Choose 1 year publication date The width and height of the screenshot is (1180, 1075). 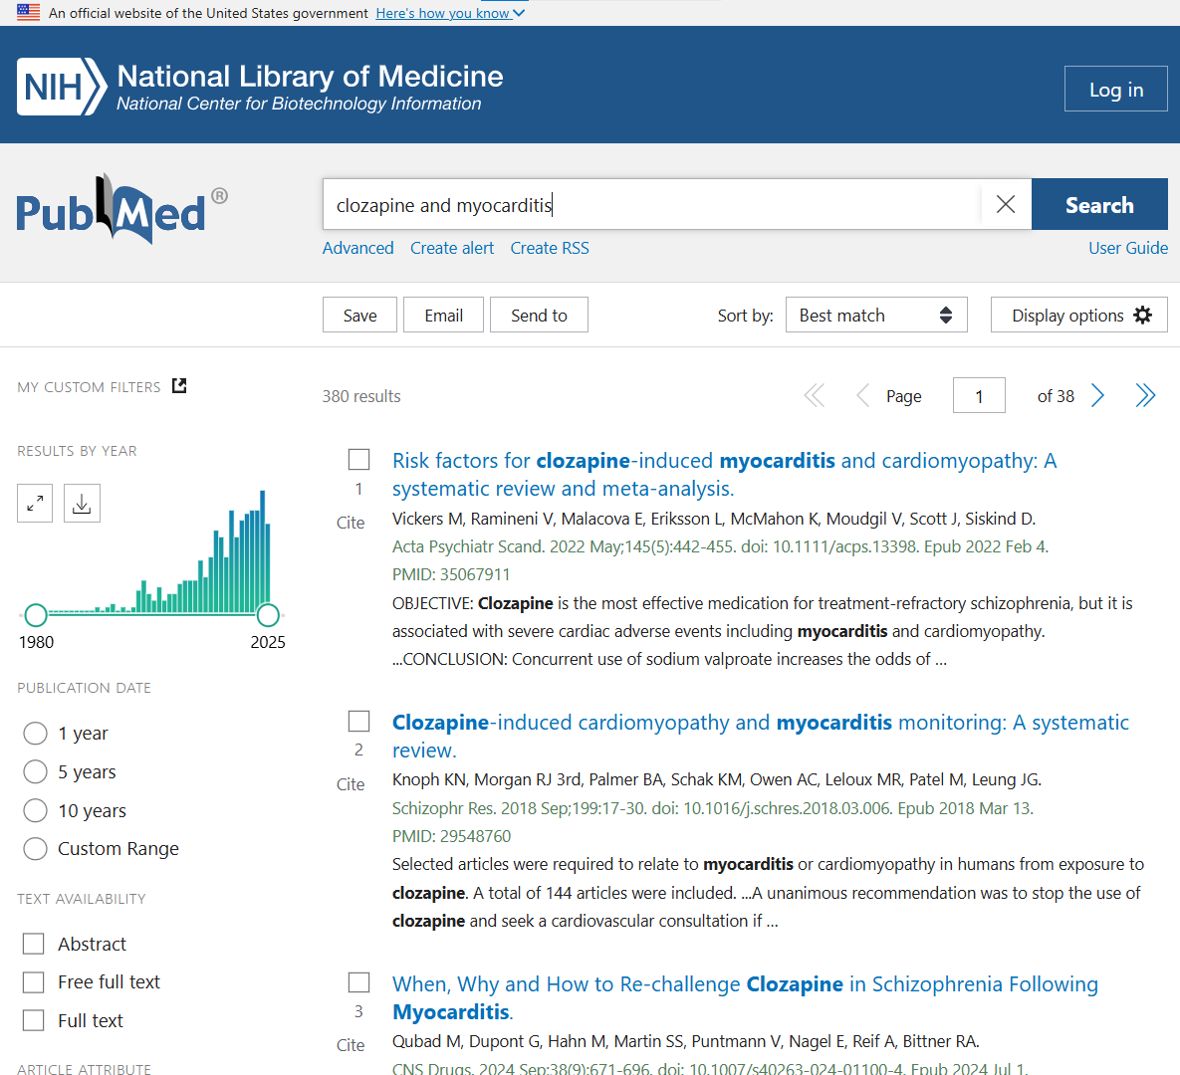[35, 733]
